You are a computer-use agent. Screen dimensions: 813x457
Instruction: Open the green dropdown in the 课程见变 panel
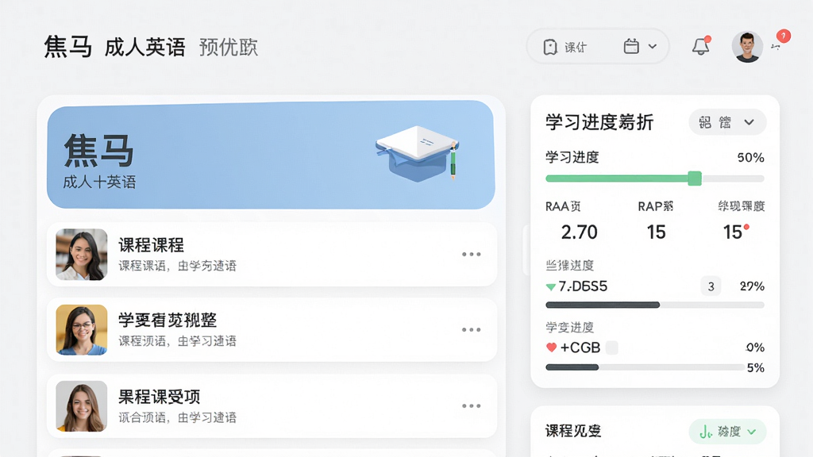pos(727,431)
